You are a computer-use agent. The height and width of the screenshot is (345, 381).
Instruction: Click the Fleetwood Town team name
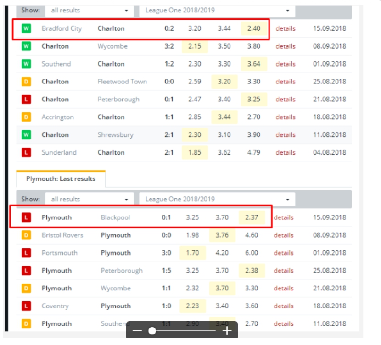(122, 82)
